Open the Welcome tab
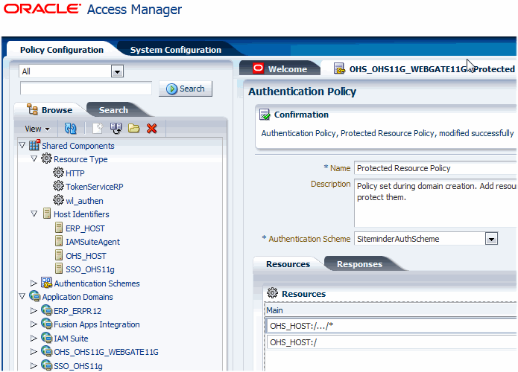Viewport: 518px width, 372px height. click(x=279, y=68)
